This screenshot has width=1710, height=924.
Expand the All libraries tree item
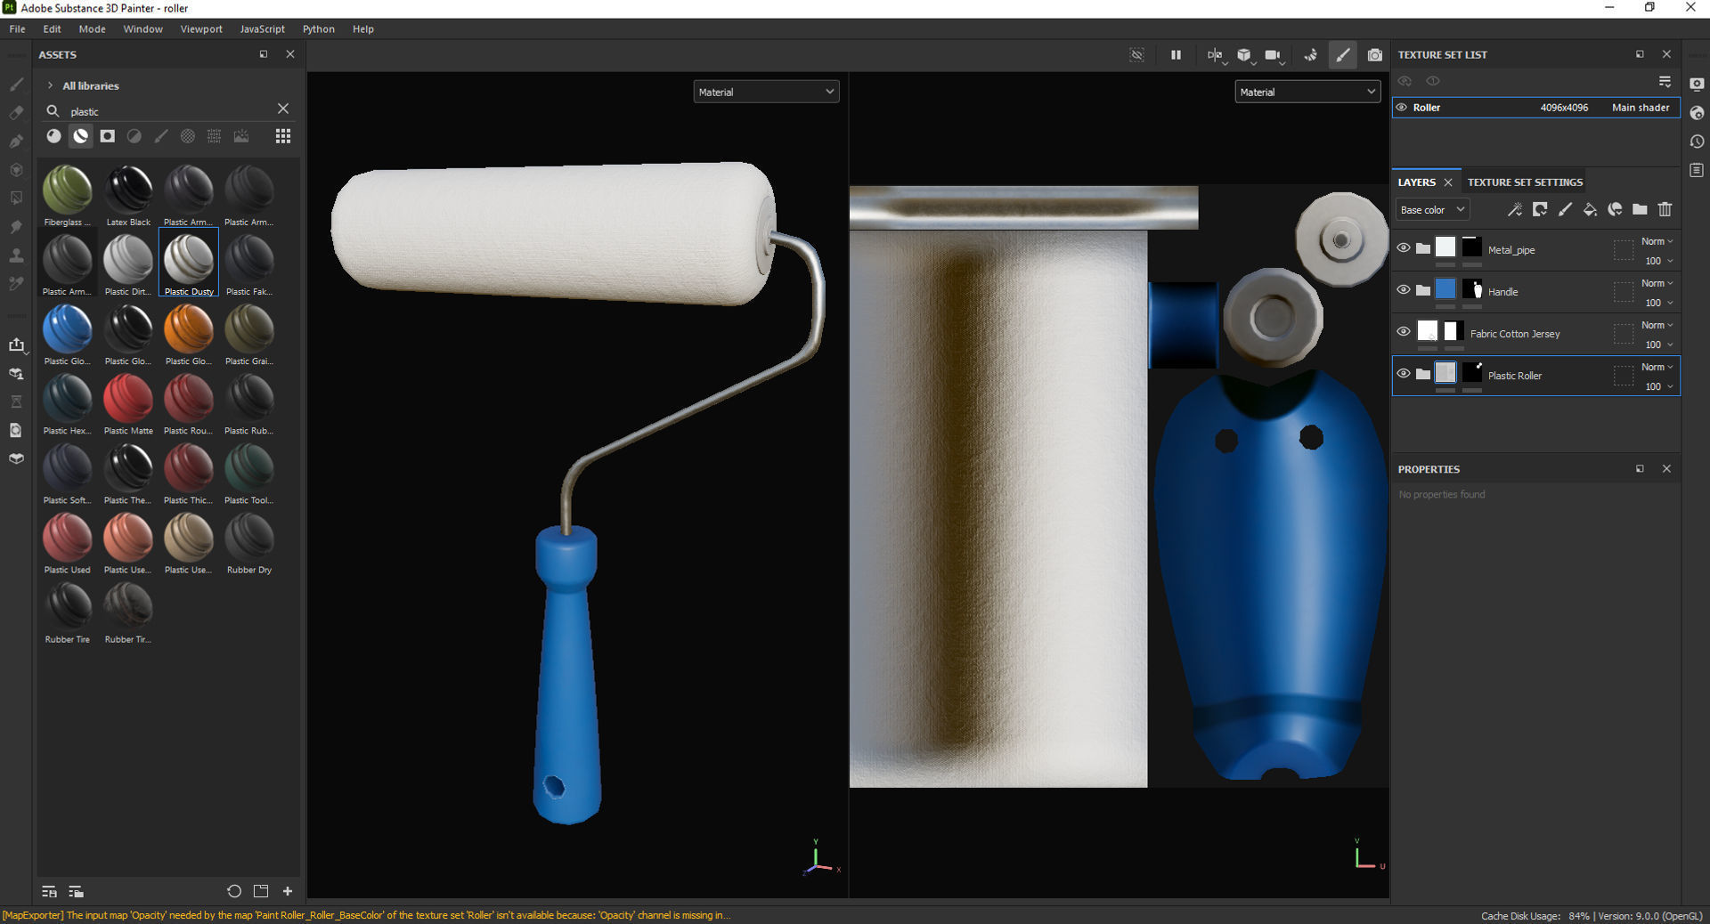pyautogui.click(x=52, y=85)
